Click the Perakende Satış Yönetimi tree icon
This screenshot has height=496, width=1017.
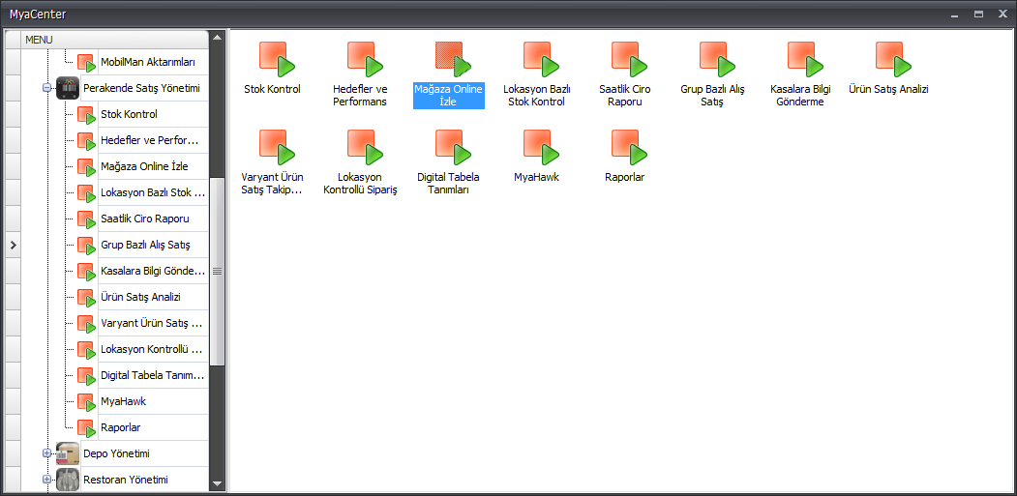coord(68,88)
